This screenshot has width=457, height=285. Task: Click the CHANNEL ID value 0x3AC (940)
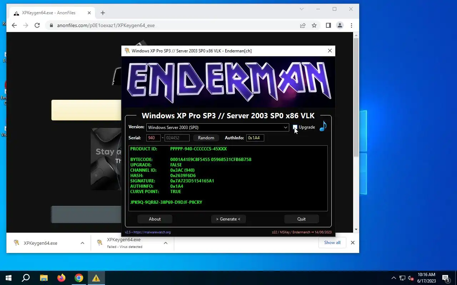click(182, 170)
